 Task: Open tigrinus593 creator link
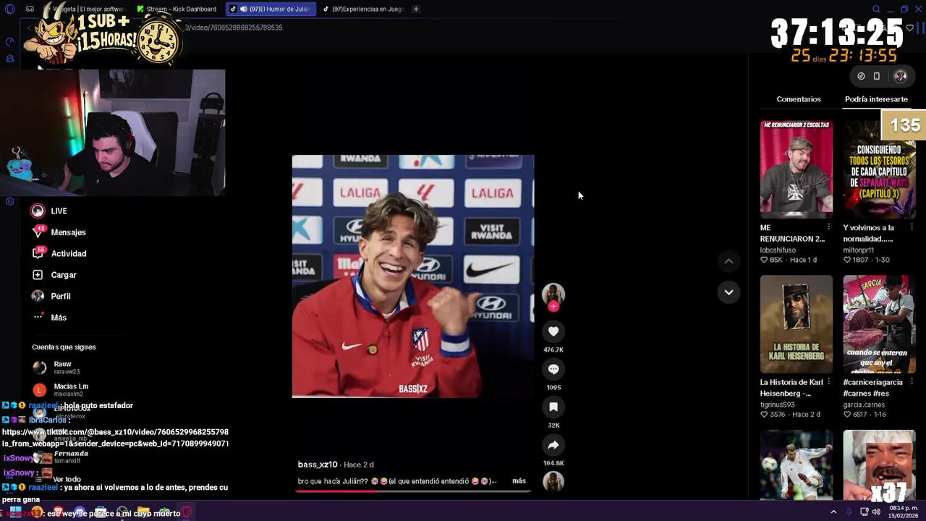(777, 405)
